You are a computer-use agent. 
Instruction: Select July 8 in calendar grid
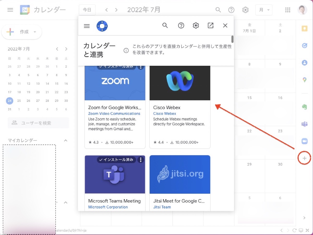[x=250, y=64]
